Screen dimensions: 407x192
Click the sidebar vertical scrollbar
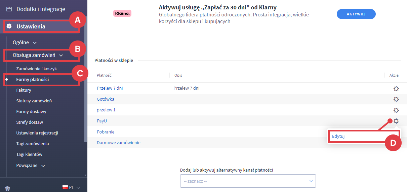pos(85,84)
